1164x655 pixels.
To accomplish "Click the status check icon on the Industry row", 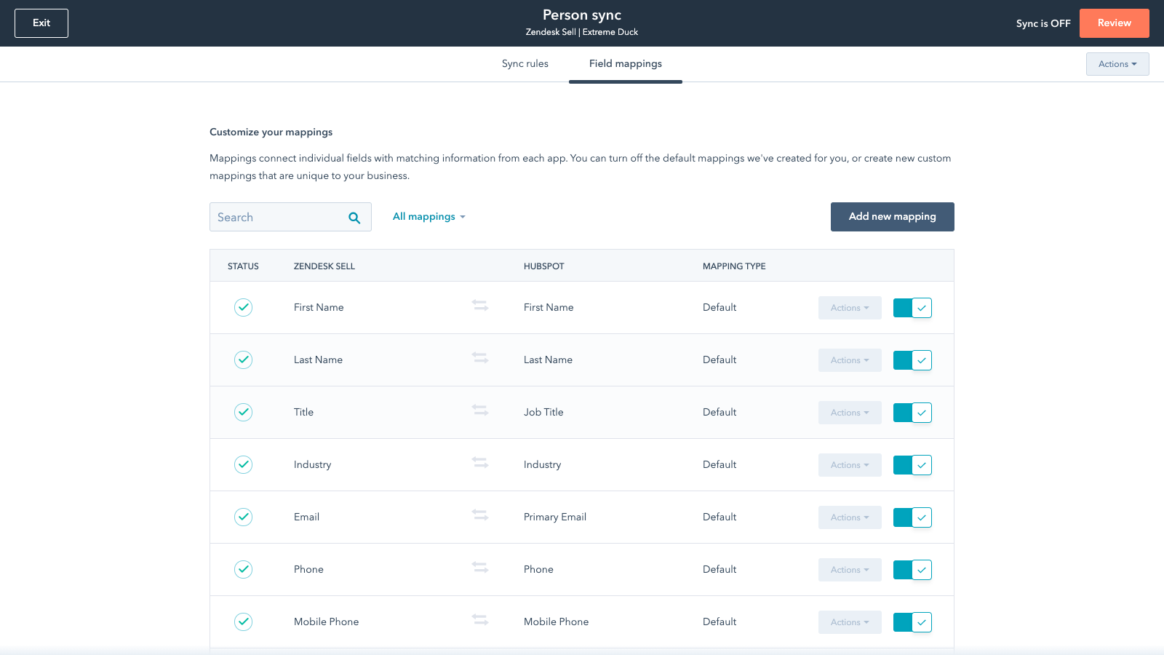I will (243, 464).
